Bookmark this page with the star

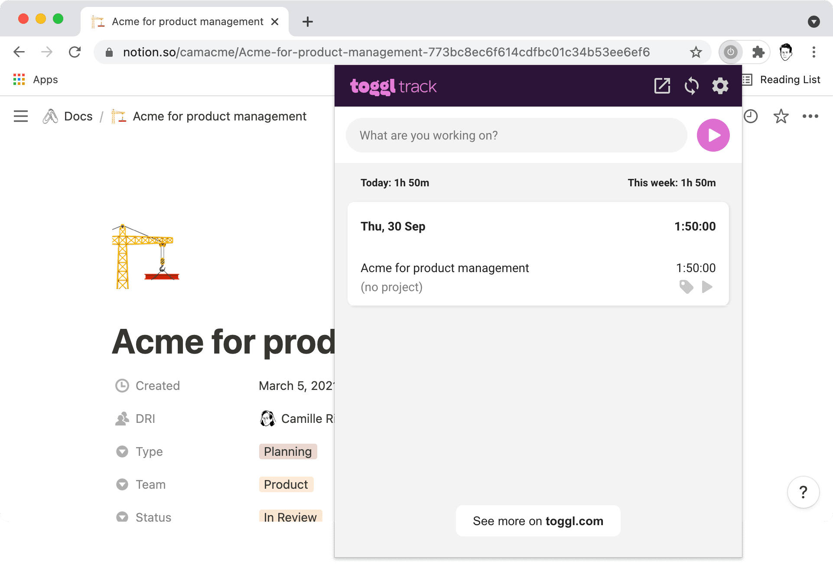[696, 52]
